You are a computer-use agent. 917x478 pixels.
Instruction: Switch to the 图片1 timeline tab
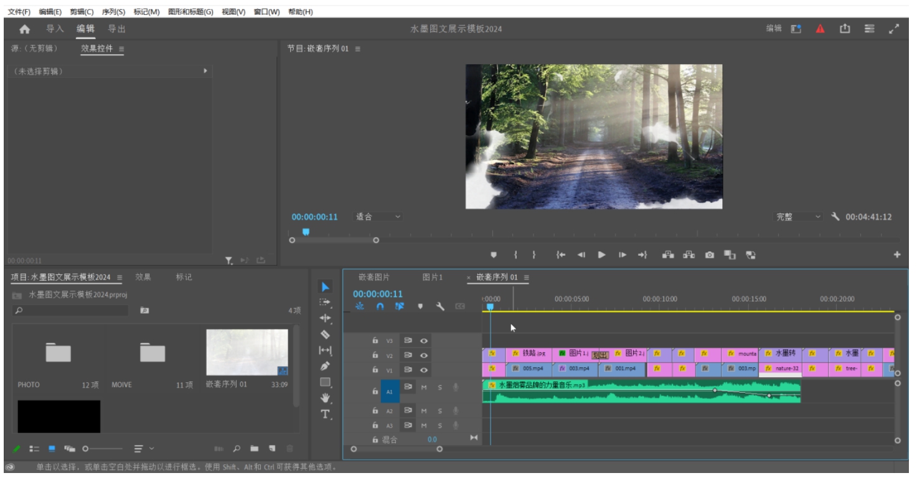[x=433, y=277]
